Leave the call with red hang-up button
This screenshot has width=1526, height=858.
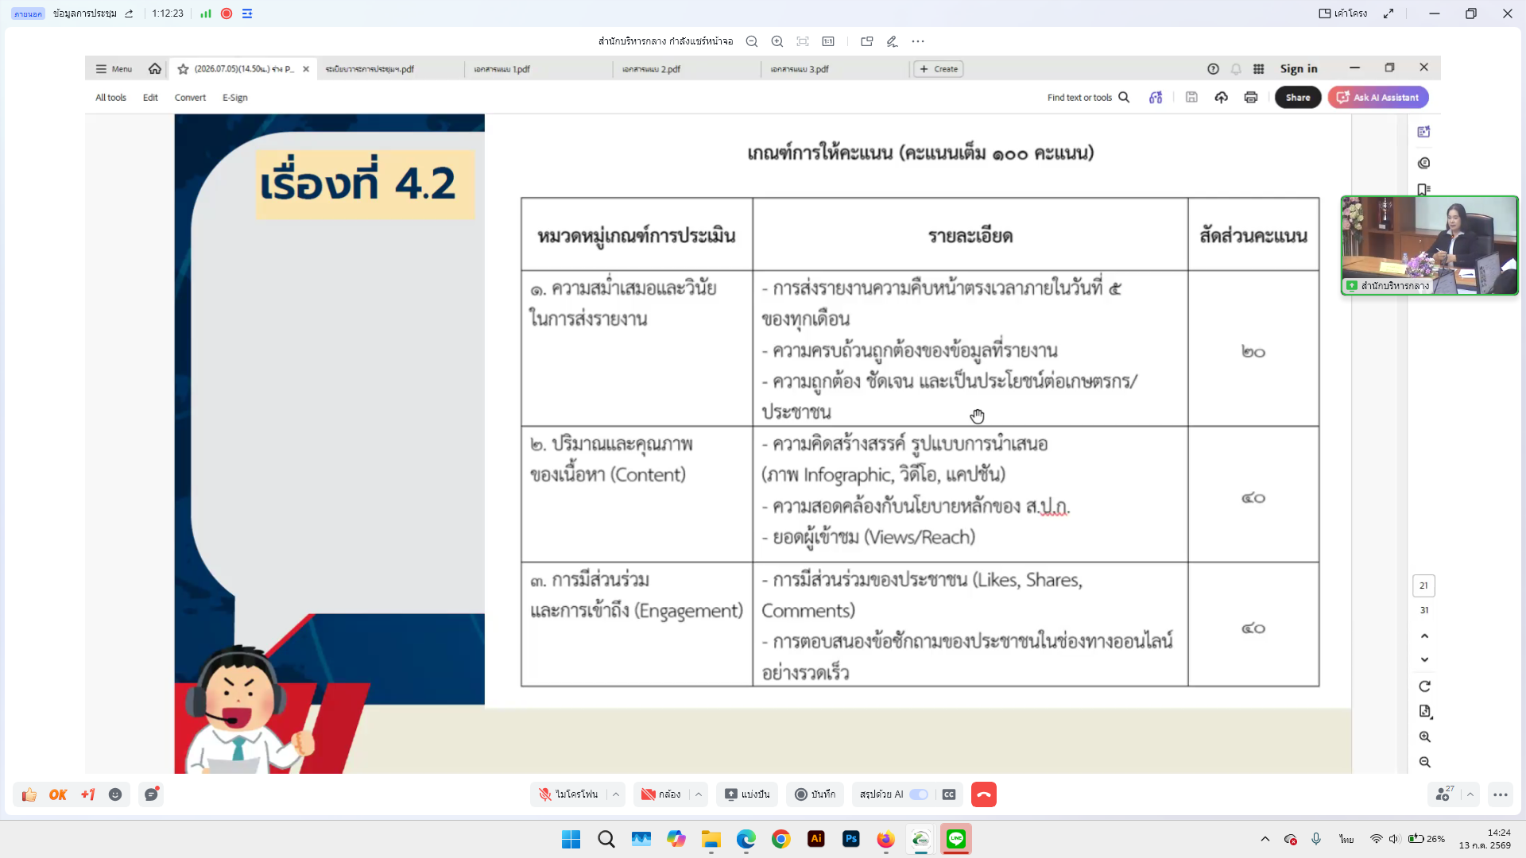pyautogui.click(x=984, y=794)
